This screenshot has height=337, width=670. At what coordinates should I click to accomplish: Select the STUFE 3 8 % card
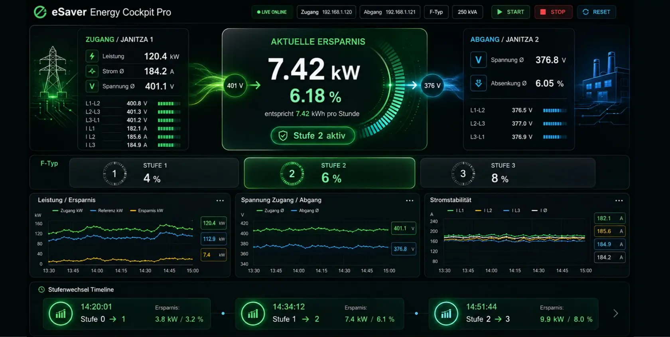pos(508,173)
